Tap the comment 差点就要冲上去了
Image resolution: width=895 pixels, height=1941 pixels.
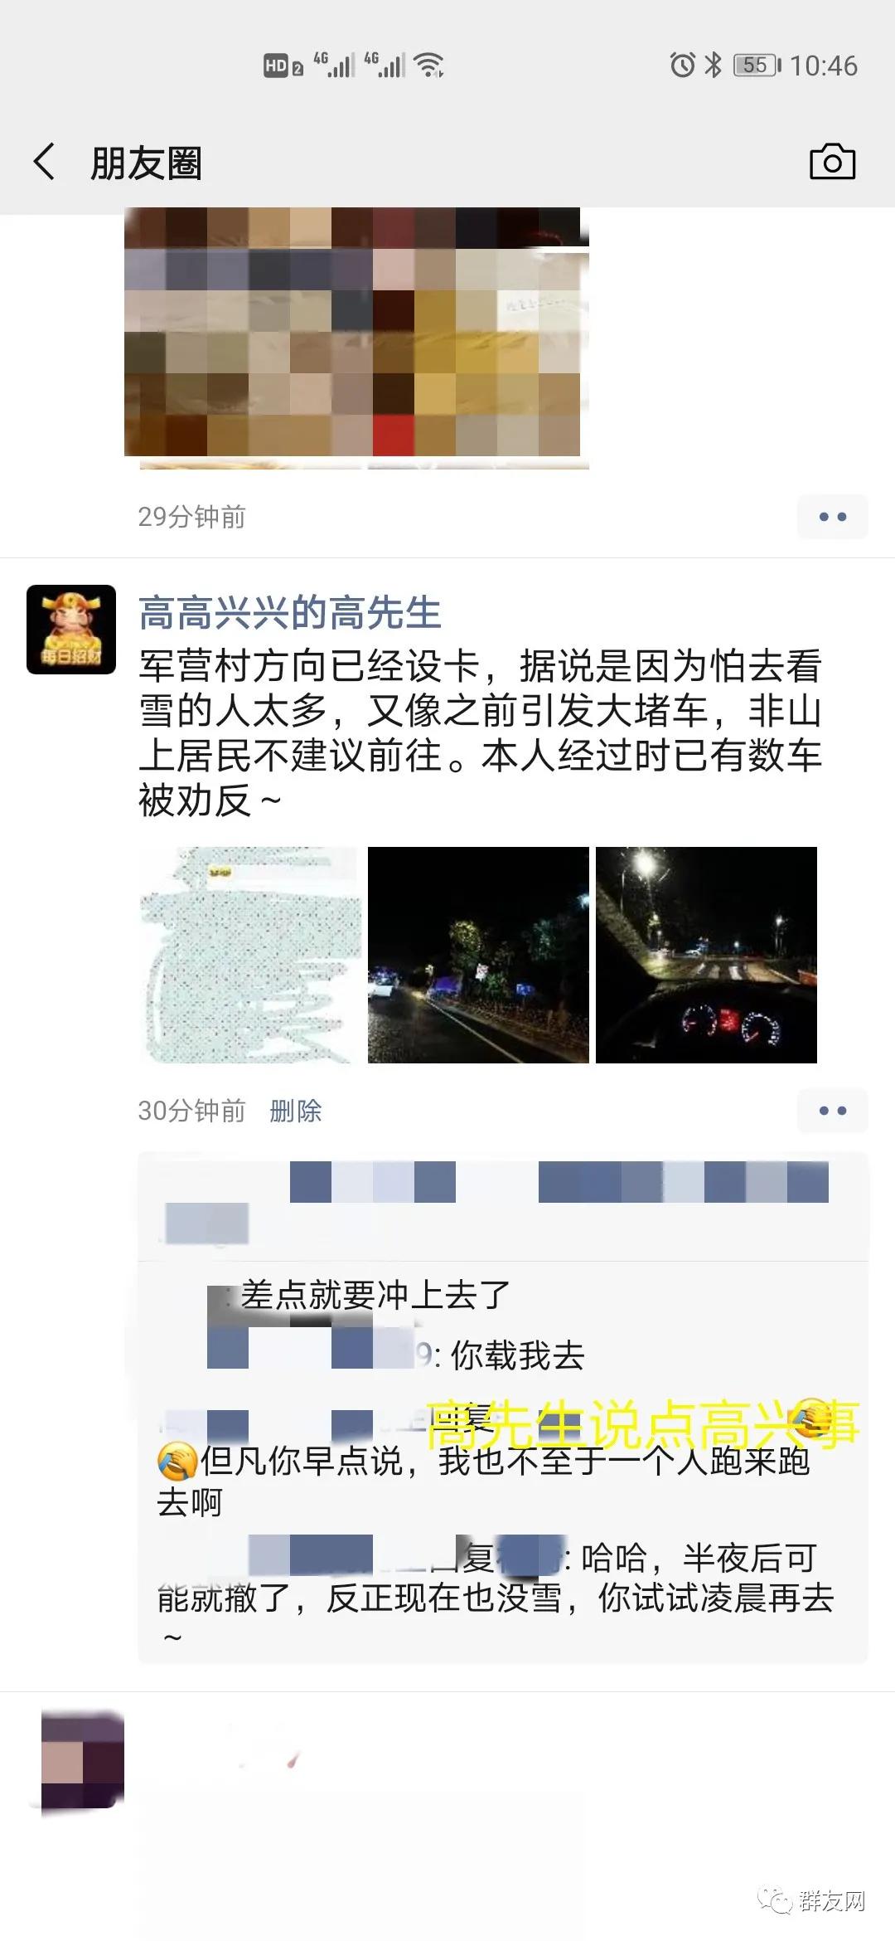point(375,1295)
